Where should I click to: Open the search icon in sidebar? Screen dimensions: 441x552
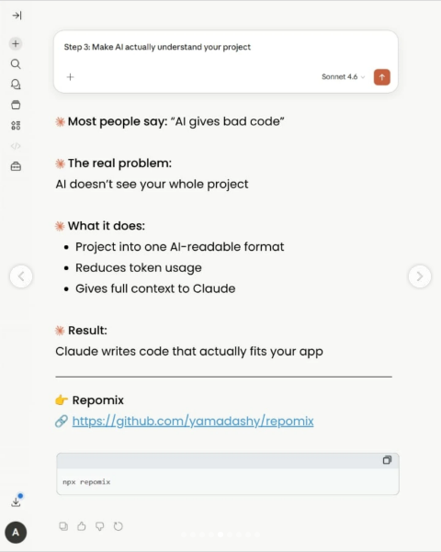(16, 64)
